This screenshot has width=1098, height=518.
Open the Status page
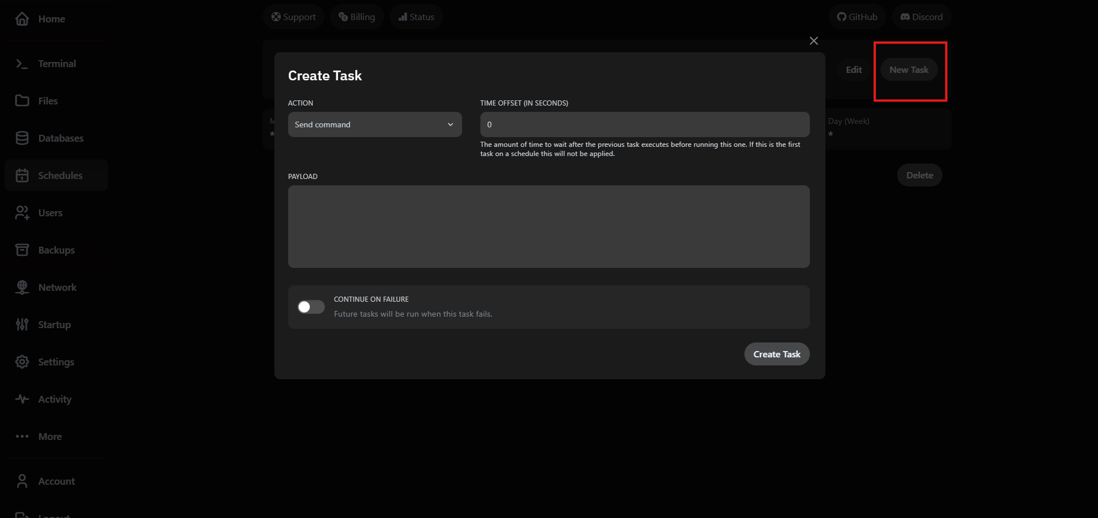click(416, 16)
